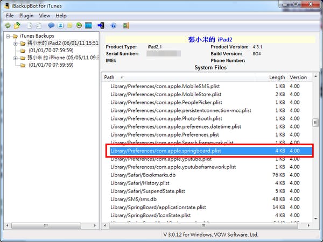Click the greyed copy documents toolbar icon
Viewport: 323px width, 242px height.
pos(39,25)
